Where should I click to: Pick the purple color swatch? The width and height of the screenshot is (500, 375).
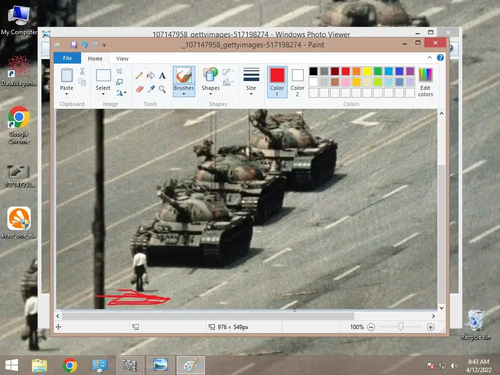click(410, 71)
